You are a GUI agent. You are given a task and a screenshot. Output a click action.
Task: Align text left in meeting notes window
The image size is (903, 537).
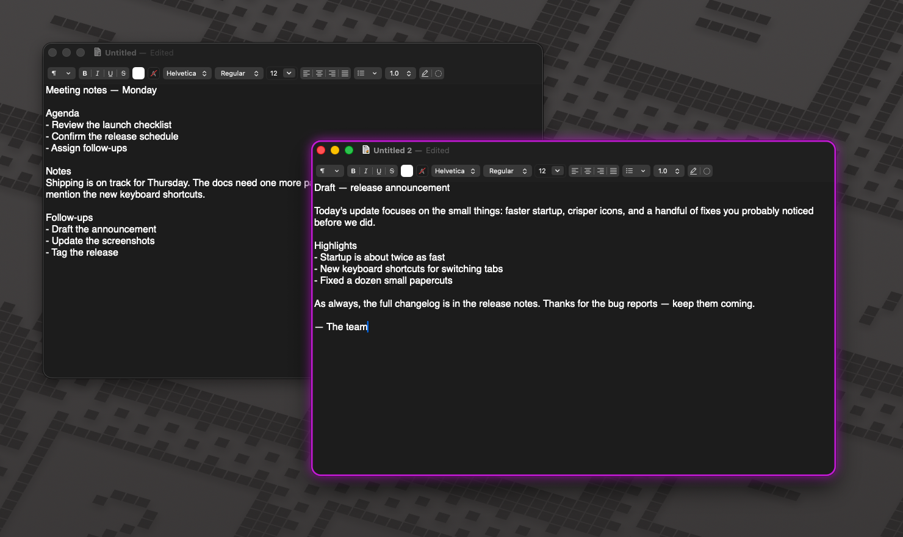pos(306,73)
